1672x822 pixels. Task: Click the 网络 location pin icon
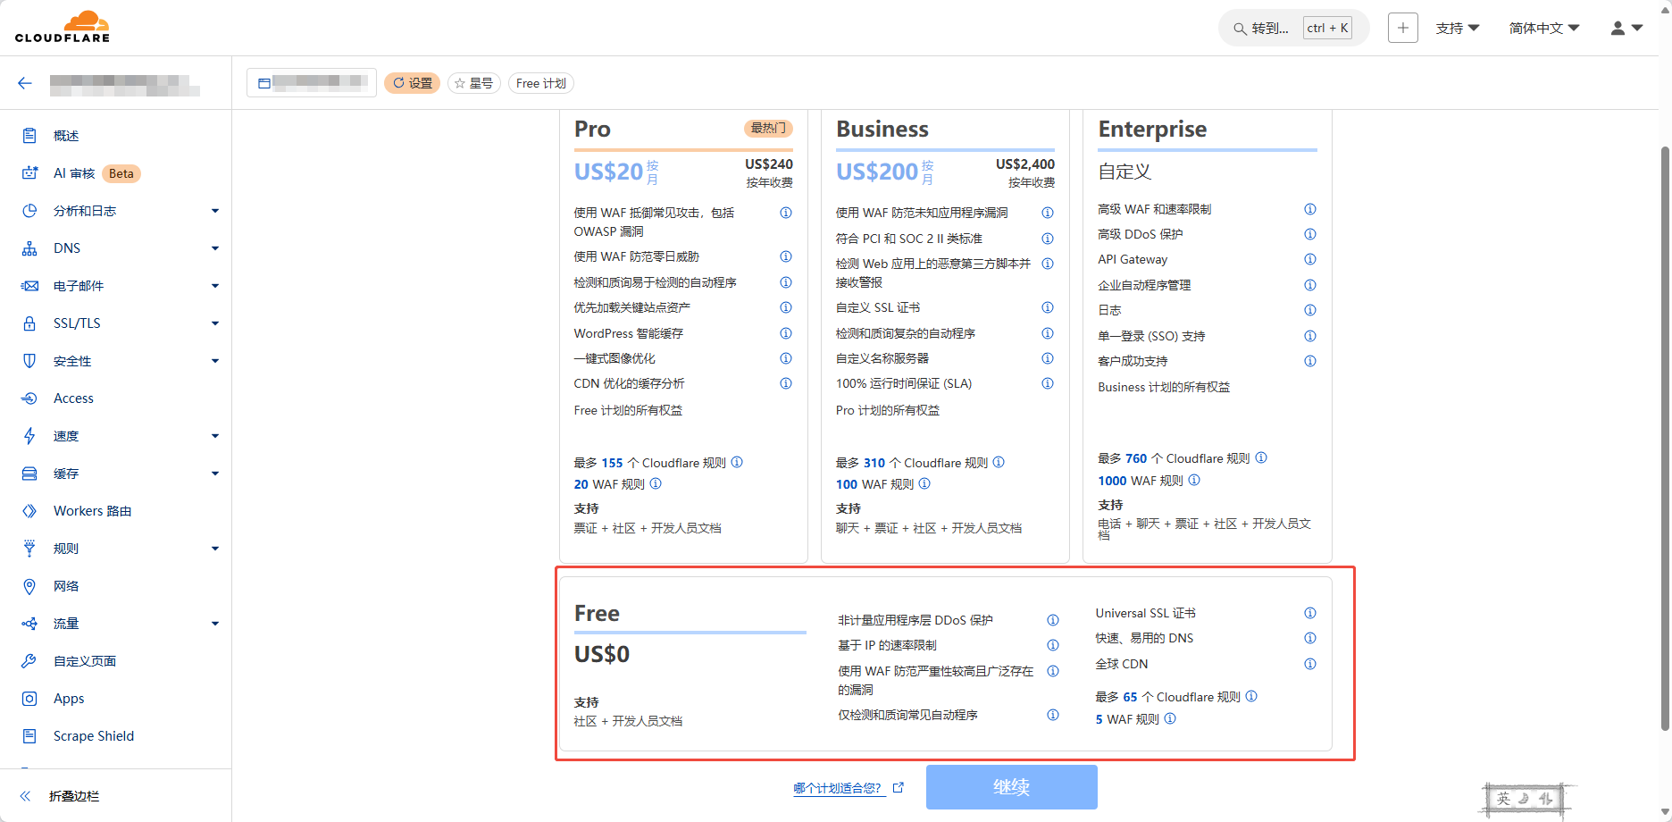[29, 586]
